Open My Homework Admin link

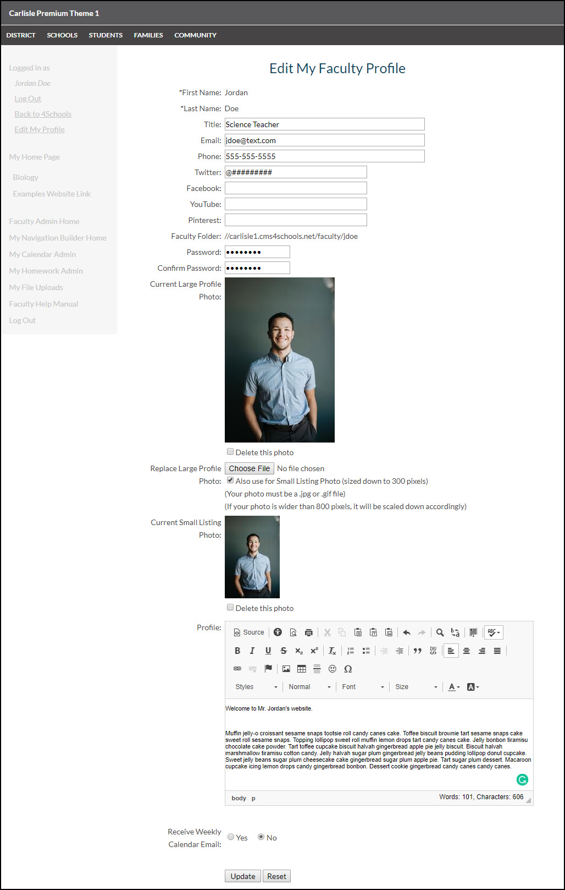[x=46, y=271]
